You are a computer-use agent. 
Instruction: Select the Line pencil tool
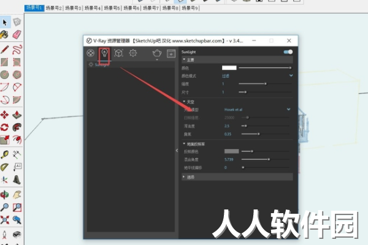point(4,50)
